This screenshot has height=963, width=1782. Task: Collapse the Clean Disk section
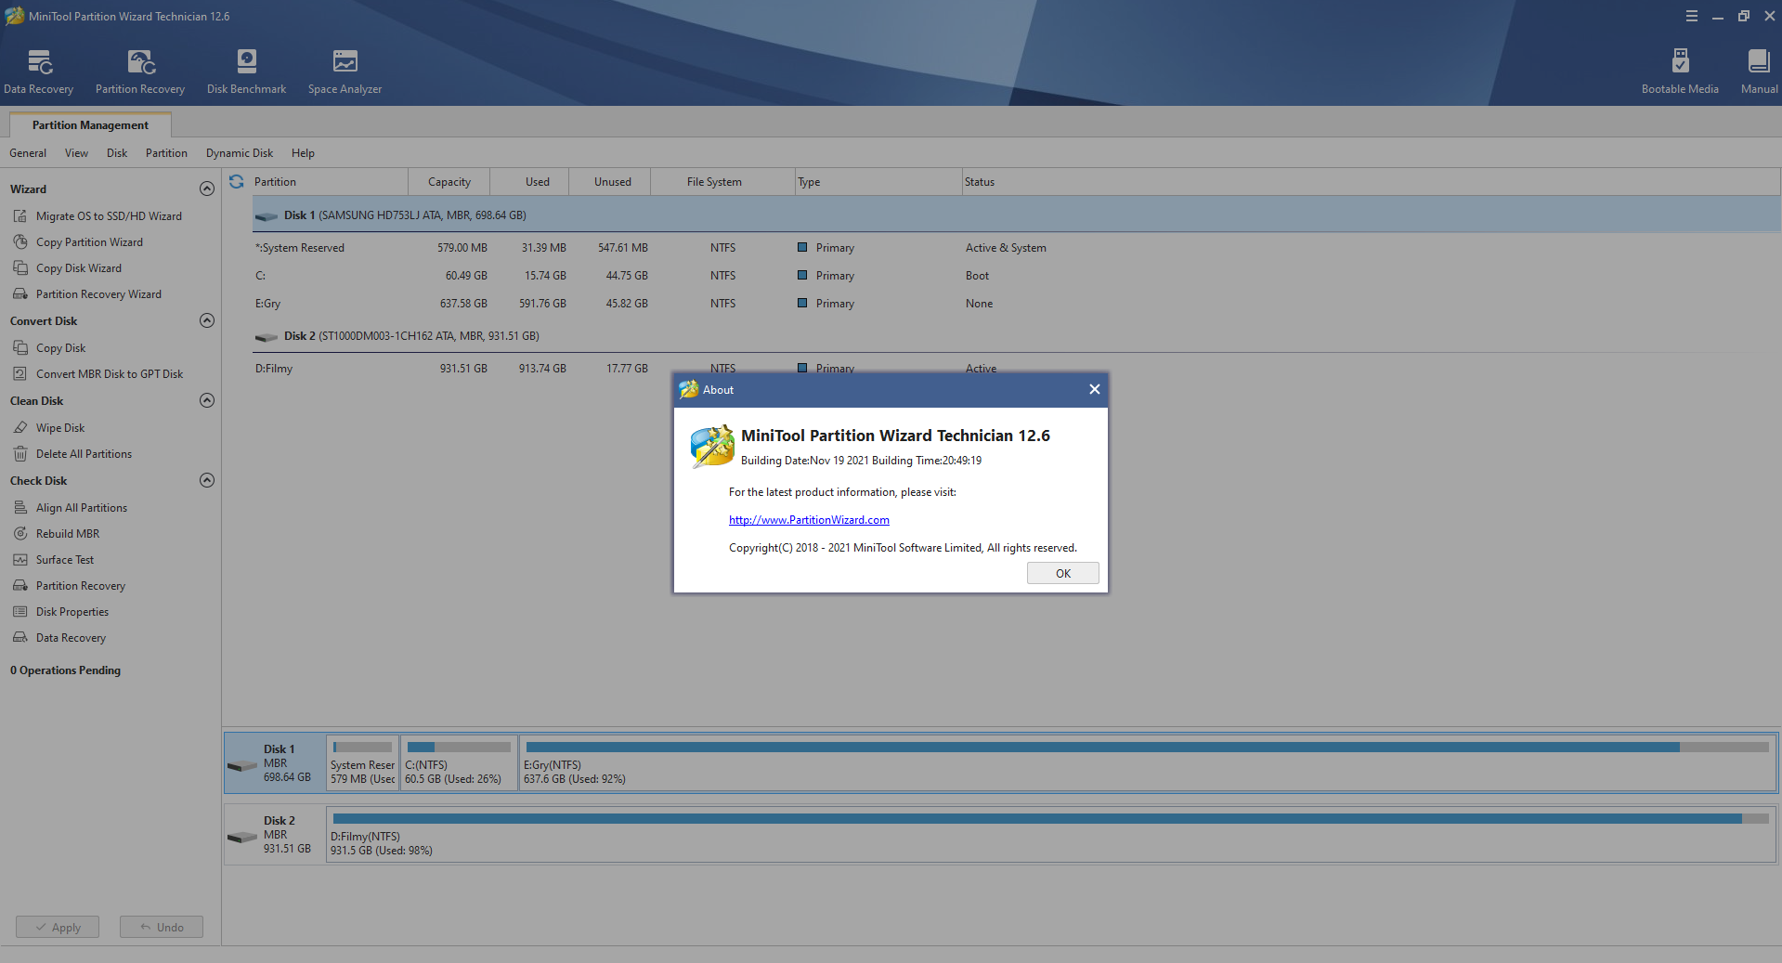tap(207, 400)
